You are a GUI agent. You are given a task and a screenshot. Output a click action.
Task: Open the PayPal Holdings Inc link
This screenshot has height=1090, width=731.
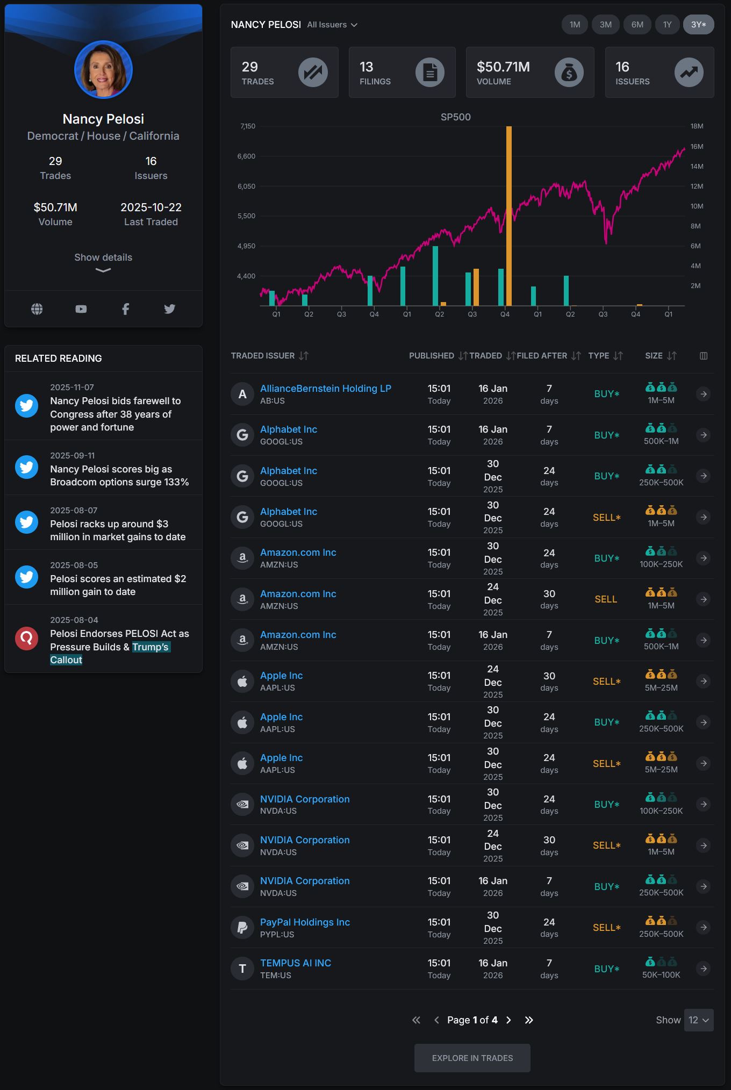(x=305, y=922)
